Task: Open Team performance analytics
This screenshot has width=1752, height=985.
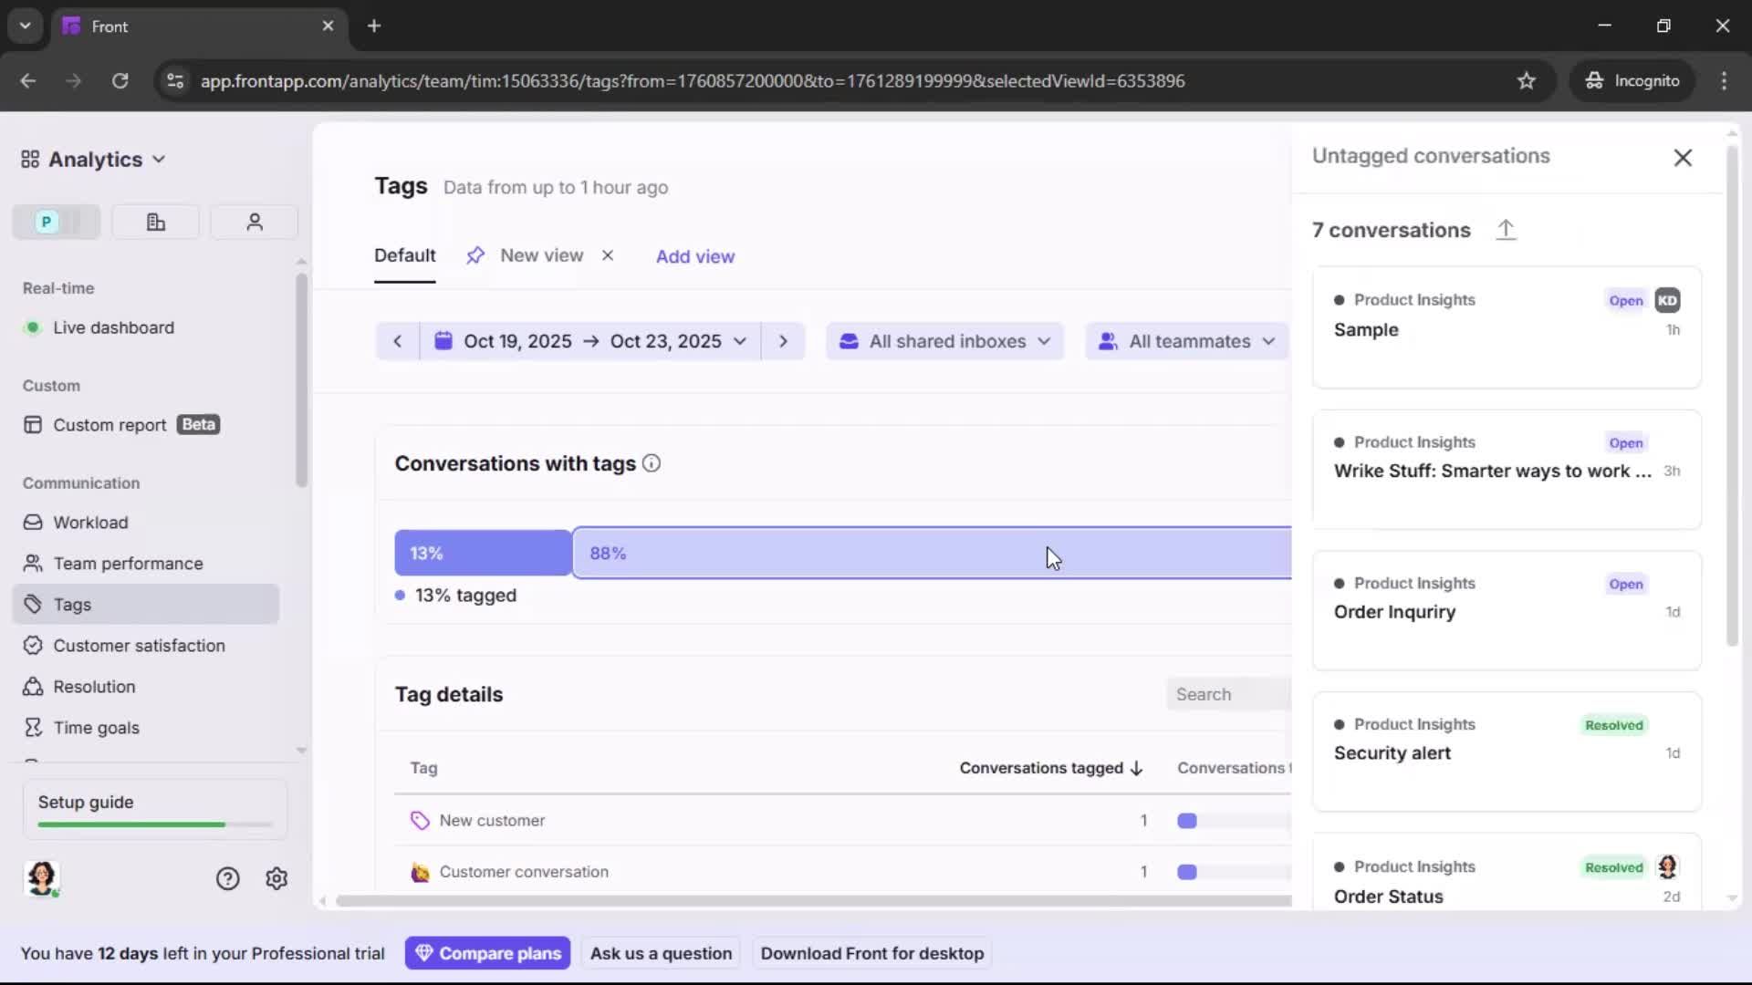Action: pos(127,563)
